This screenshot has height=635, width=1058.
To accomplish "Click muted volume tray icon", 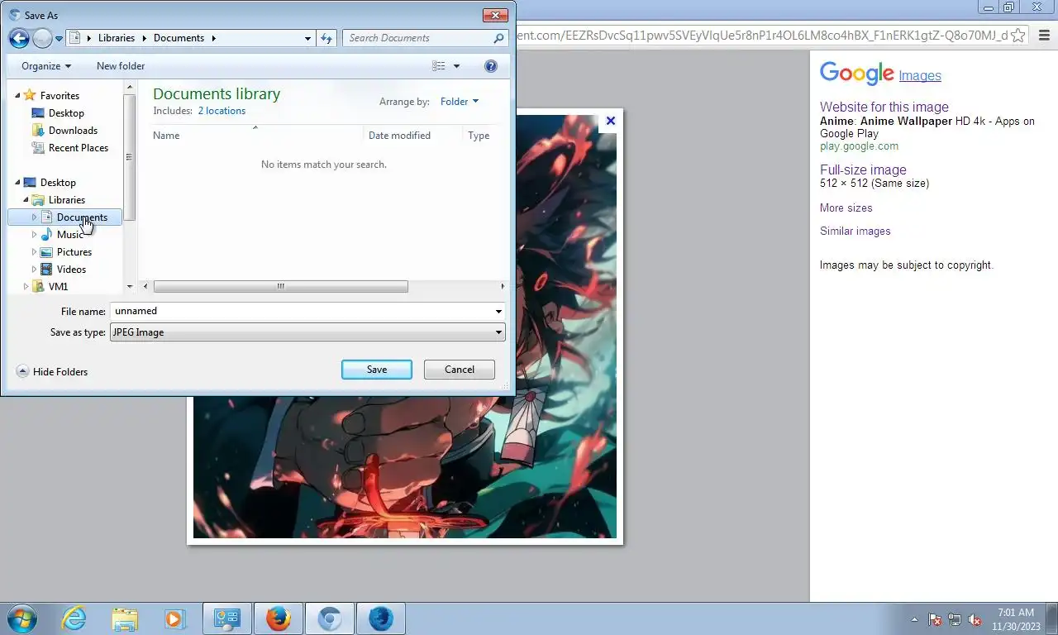I will [x=975, y=619].
